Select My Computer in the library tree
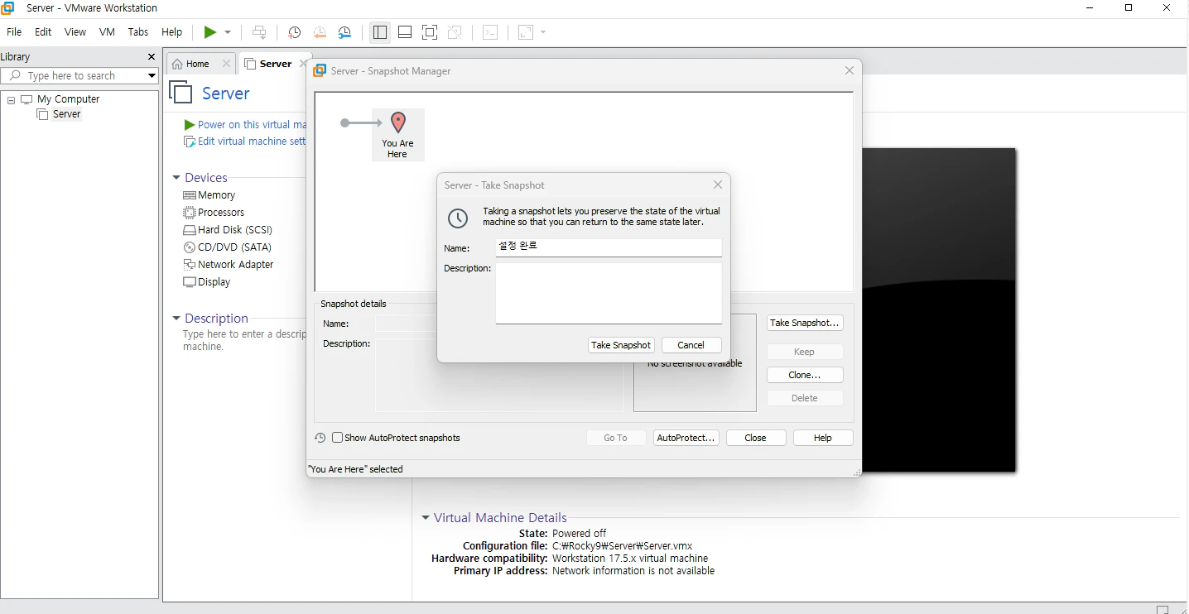 click(x=68, y=99)
